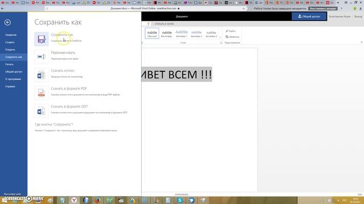Open the Печать sidebar item
The image size is (364, 204).
9,64
